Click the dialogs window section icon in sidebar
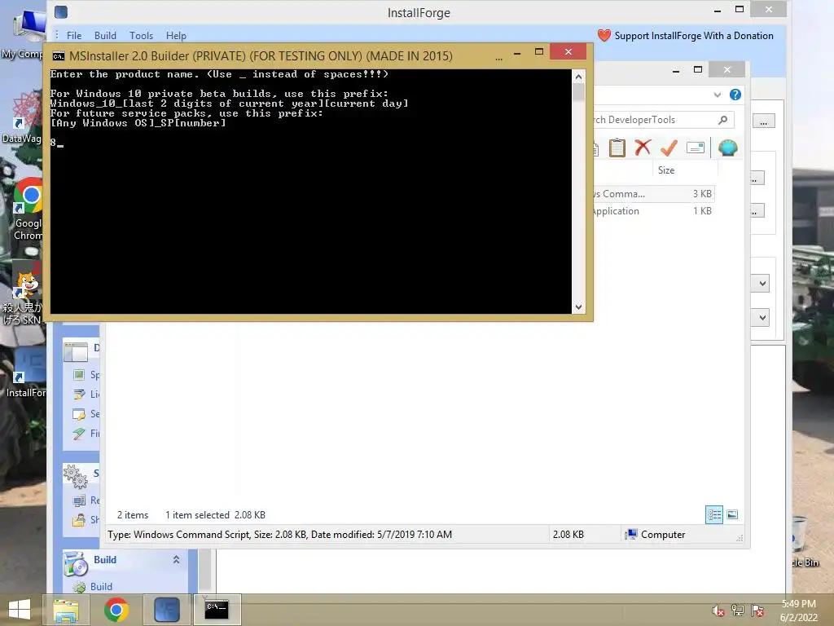 click(76, 352)
